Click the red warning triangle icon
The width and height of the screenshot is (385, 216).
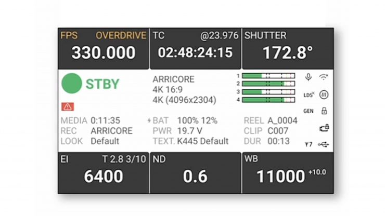(x=68, y=106)
